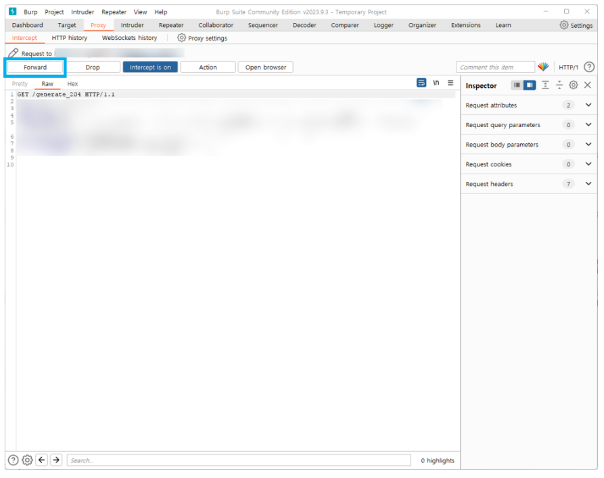Switch to the Sequencer tab
The height and width of the screenshot is (478, 604).
coord(262,25)
